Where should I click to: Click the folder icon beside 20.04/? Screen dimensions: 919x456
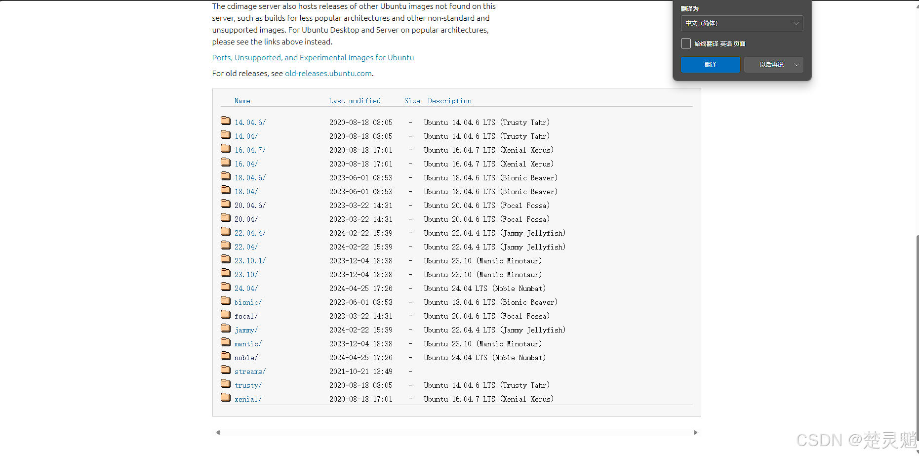pyautogui.click(x=226, y=217)
